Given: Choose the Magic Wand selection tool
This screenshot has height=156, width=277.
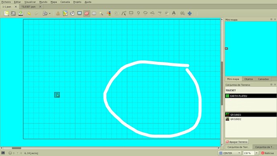Looking at the screenshot, I should (x=101, y=13).
